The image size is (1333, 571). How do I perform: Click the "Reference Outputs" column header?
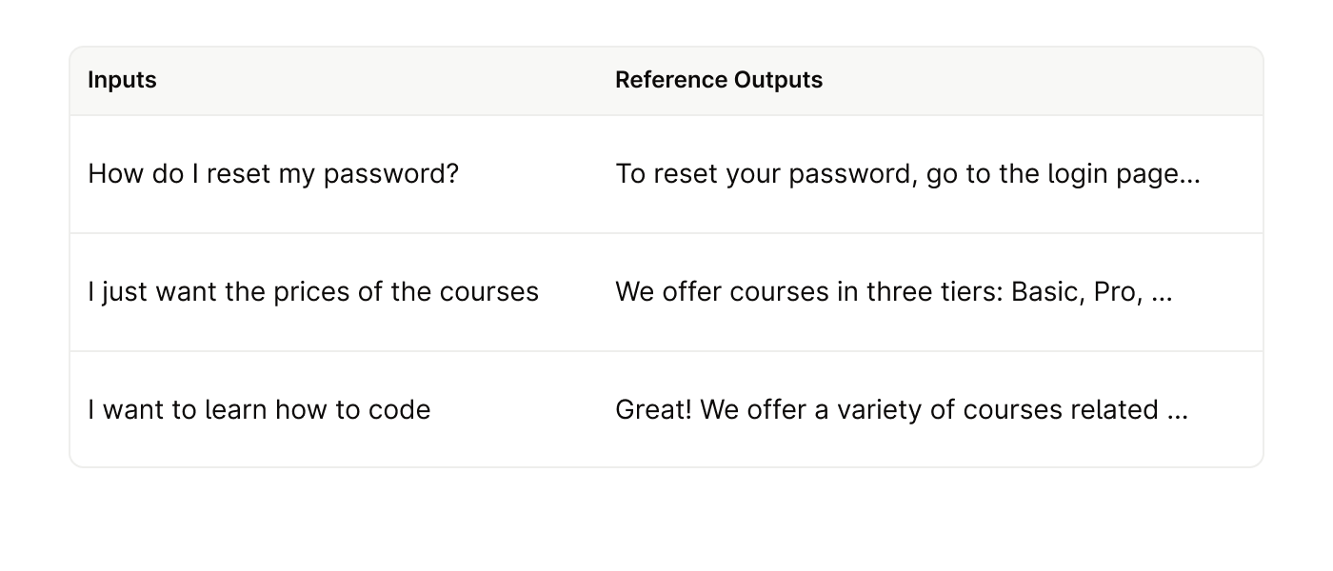pos(719,80)
